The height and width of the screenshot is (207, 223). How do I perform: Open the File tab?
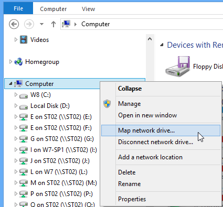point(18,8)
